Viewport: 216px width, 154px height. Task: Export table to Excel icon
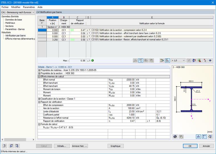point(200,61)
